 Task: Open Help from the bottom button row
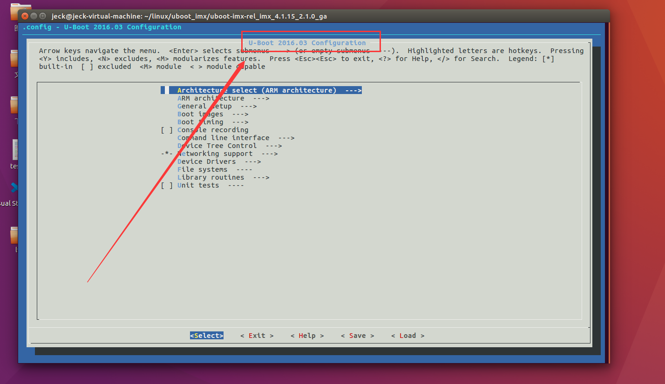[x=307, y=336]
